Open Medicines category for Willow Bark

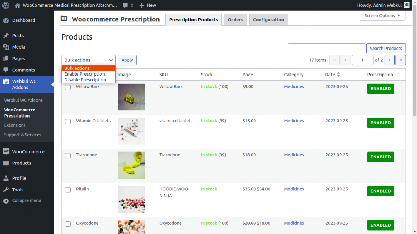click(294, 87)
